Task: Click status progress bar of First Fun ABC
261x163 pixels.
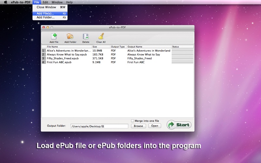Action: (182, 62)
